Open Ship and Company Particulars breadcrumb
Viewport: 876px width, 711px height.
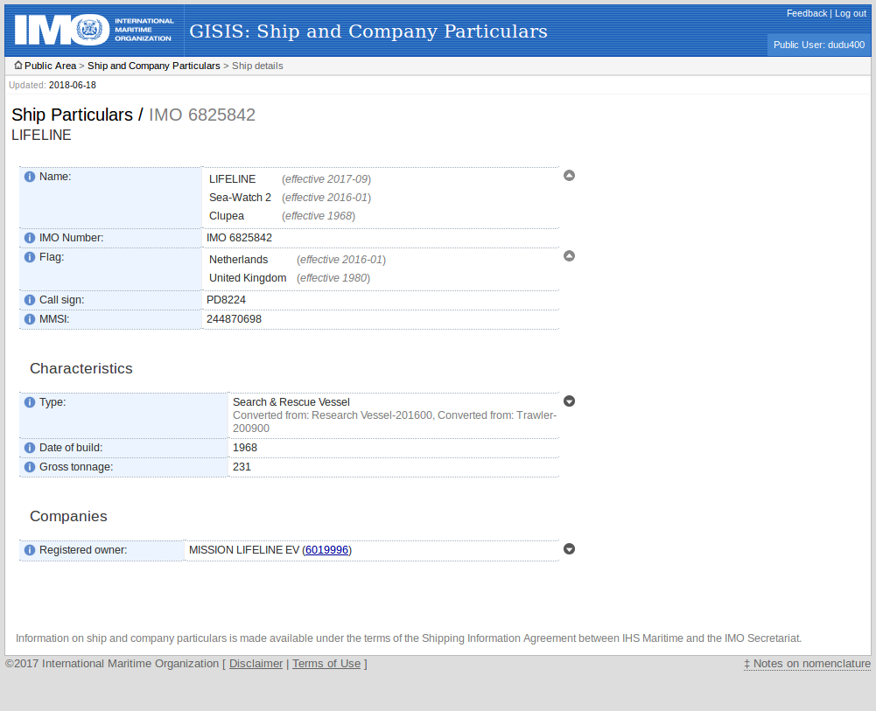click(x=154, y=66)
